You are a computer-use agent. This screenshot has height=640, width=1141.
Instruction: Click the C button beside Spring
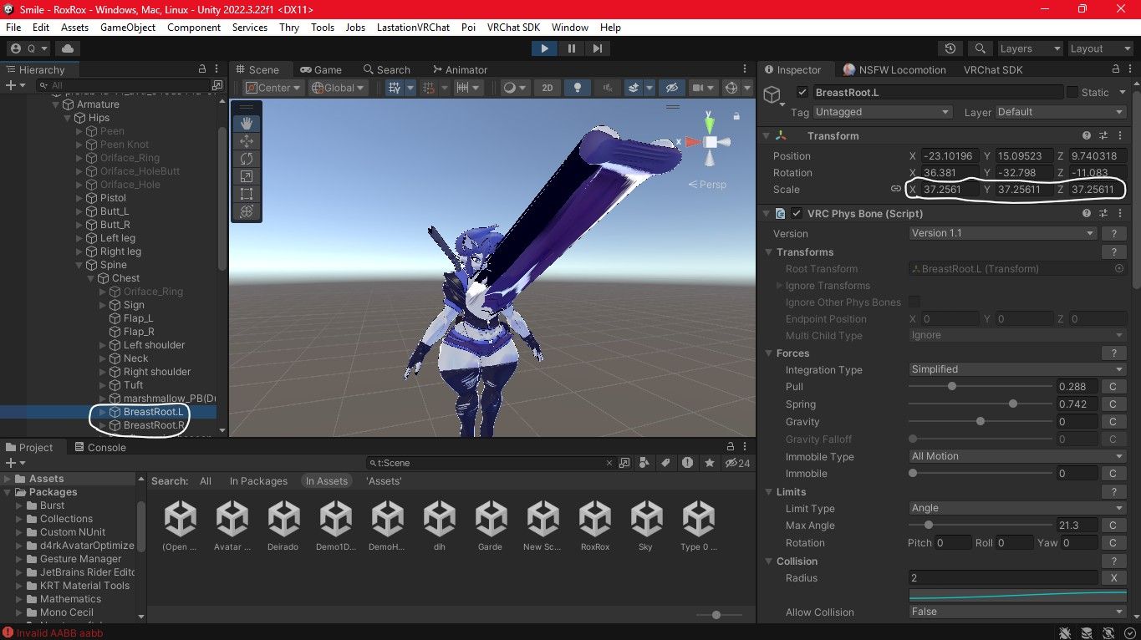[1113, 404]
